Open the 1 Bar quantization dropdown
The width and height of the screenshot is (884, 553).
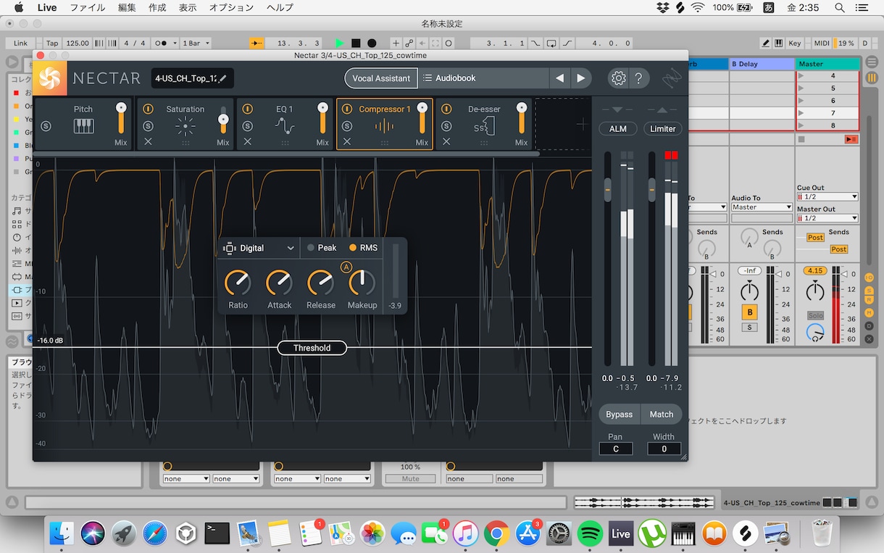(195, 43)
